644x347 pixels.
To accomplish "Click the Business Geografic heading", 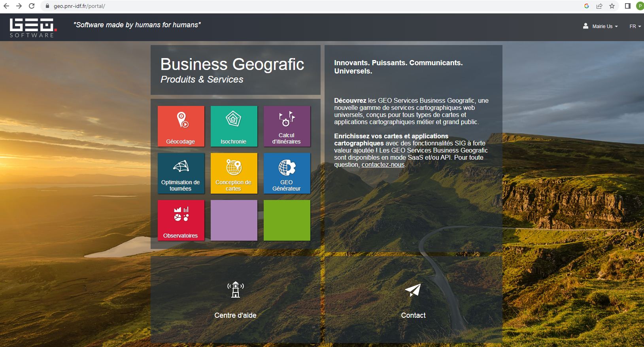I will (x=232, y=64).
